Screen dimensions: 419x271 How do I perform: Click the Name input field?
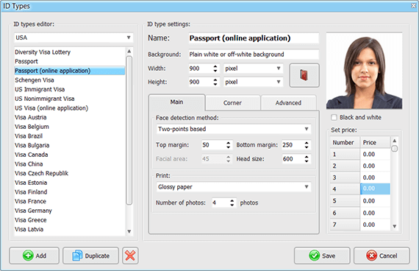click(254, 38)
